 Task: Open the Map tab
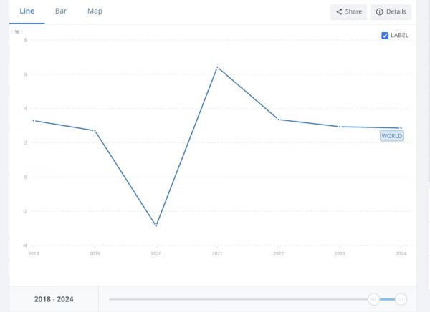point(95,11)
